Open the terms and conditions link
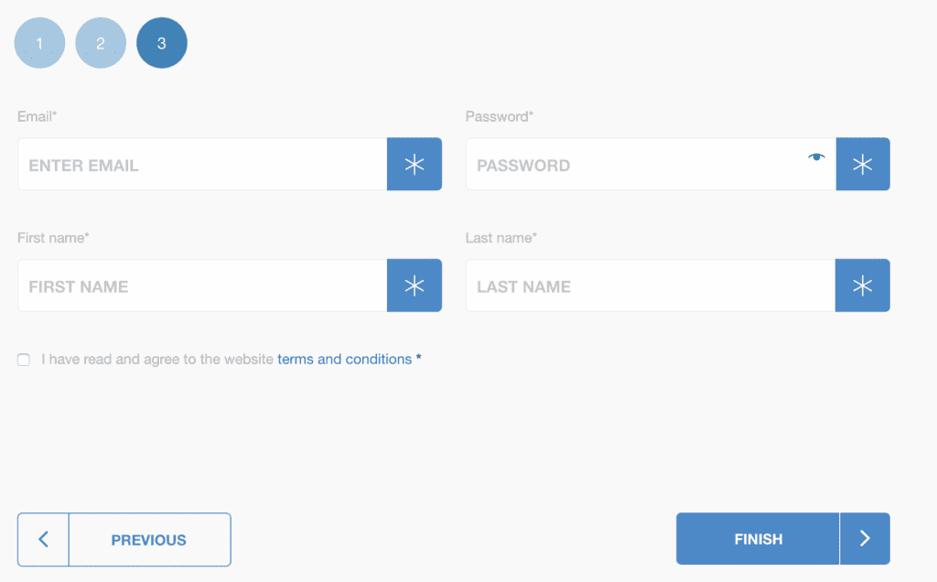 (344, 359)
